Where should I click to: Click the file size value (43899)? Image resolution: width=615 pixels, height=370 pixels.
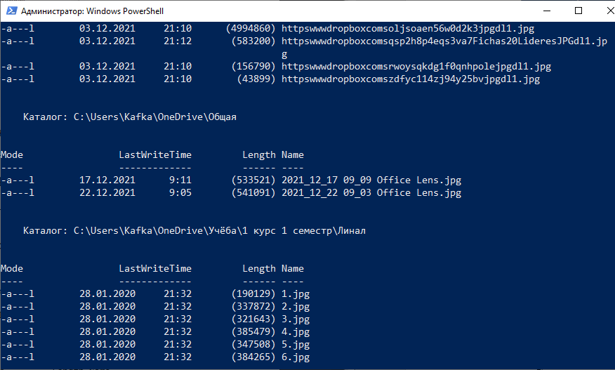point(256,79)
